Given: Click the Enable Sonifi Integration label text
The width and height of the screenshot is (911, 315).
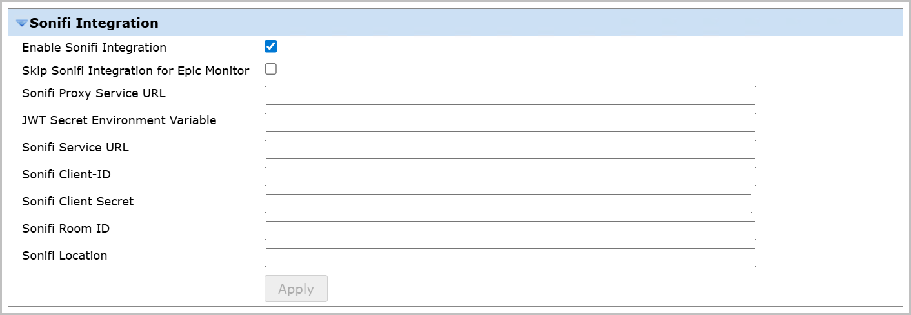Looking at the screenshot, I should [94, 48].
